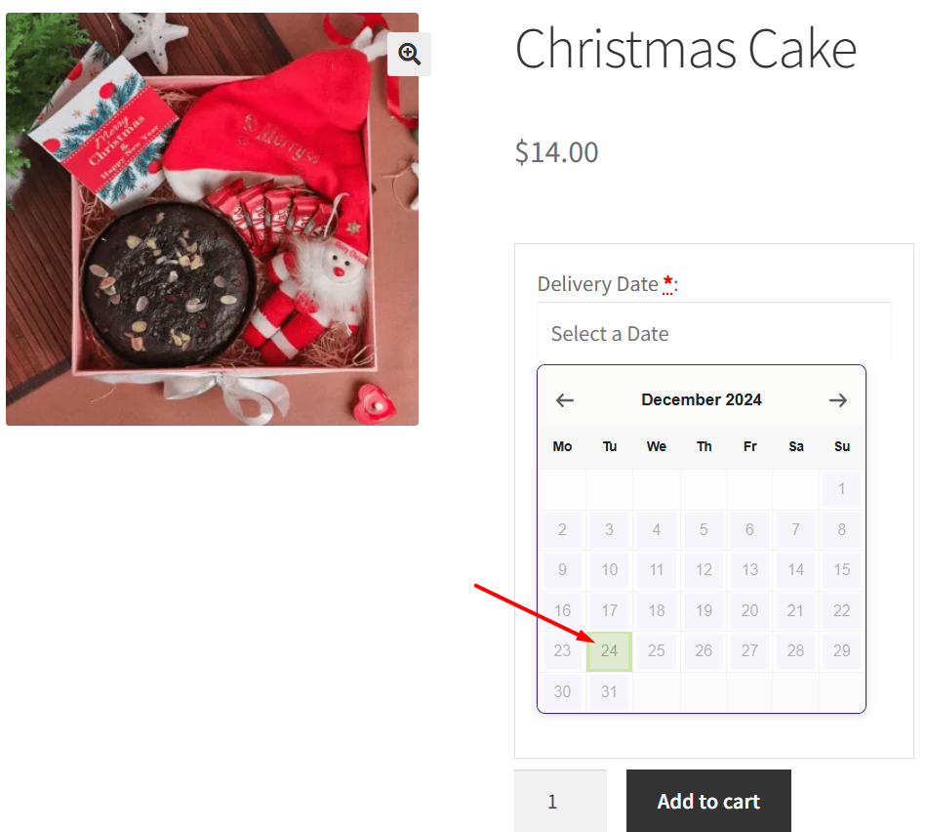Click the Add to cart button
Screen dimensions: 926x832
pos(708,802)
